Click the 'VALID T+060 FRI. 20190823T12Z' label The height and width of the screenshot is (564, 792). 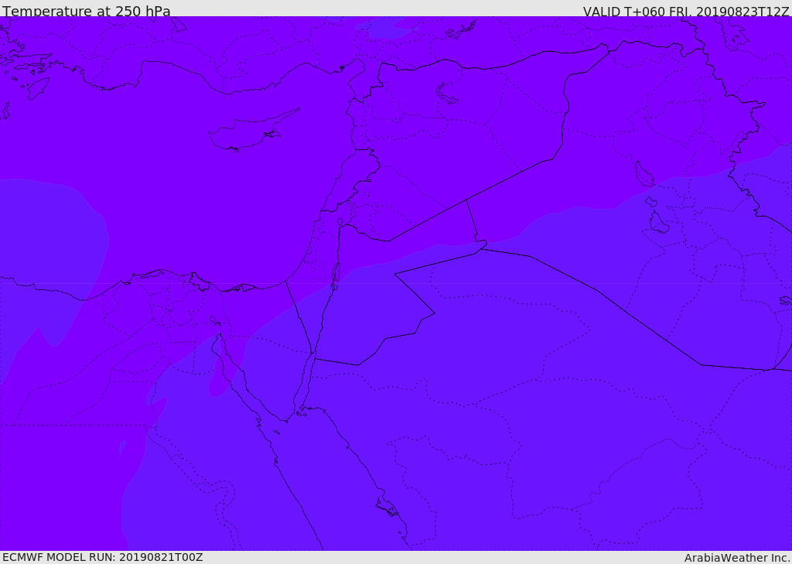coord(686,11)
